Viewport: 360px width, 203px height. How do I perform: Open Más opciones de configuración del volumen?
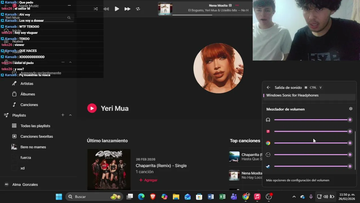pyautogui.click(x=297, y=180)
